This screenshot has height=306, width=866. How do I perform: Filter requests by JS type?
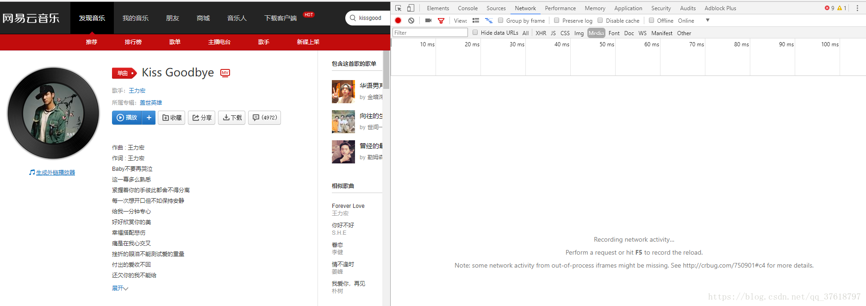(553, 33)
